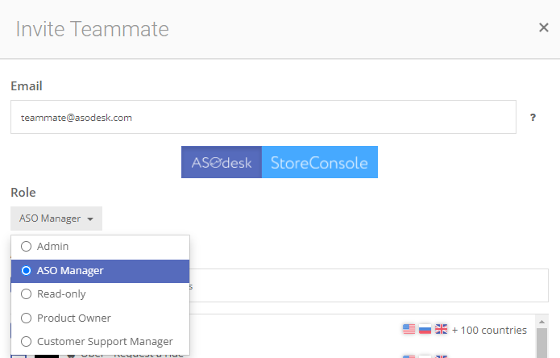Focus the Email input field
Screen dimensions: 560x358
(x=263, y=117)
